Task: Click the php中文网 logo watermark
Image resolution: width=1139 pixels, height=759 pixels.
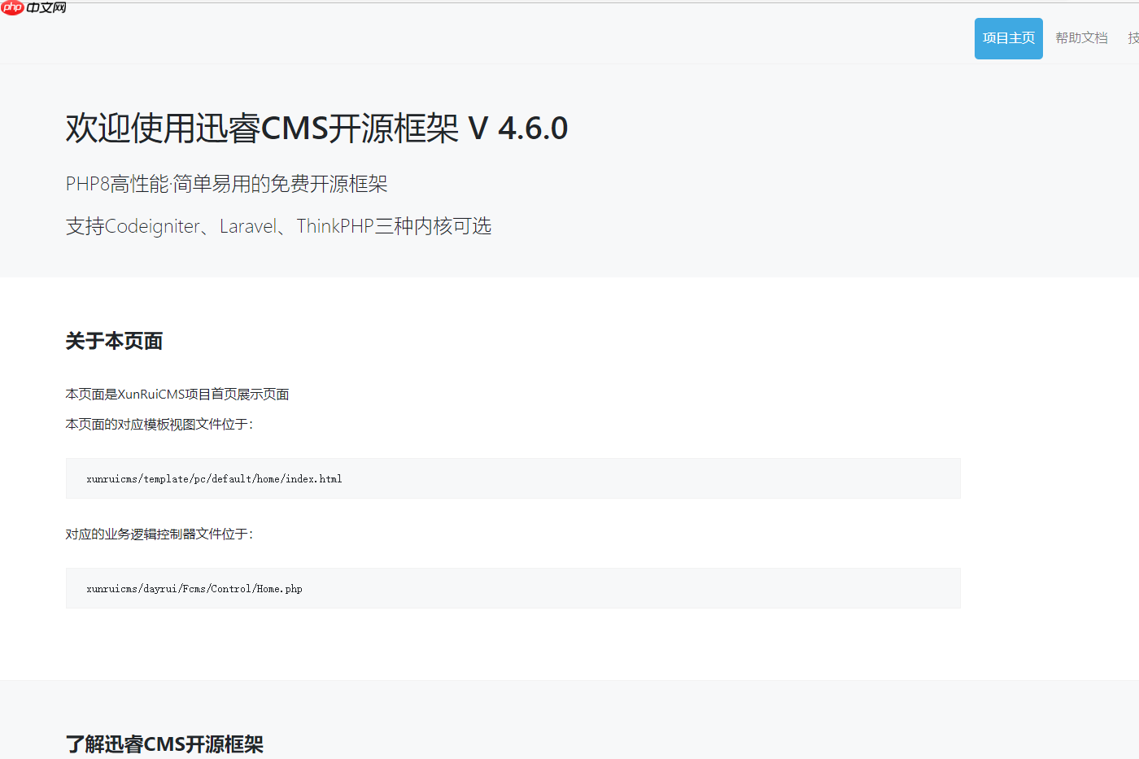Action: pos(33,8)
